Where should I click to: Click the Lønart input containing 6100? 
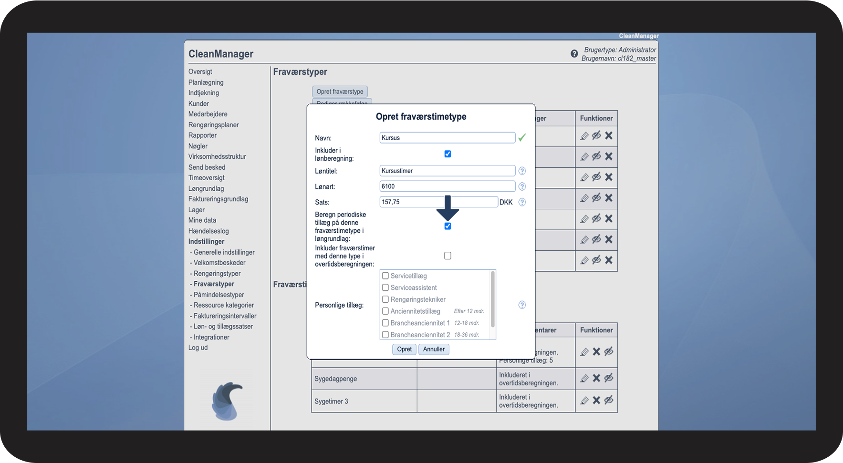[x=448, y=186]
